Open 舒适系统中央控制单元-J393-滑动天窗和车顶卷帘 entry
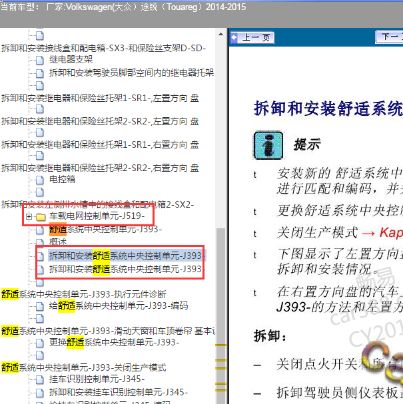The height and width of the screenshot is (404, 403). click(x=109, y=331)
